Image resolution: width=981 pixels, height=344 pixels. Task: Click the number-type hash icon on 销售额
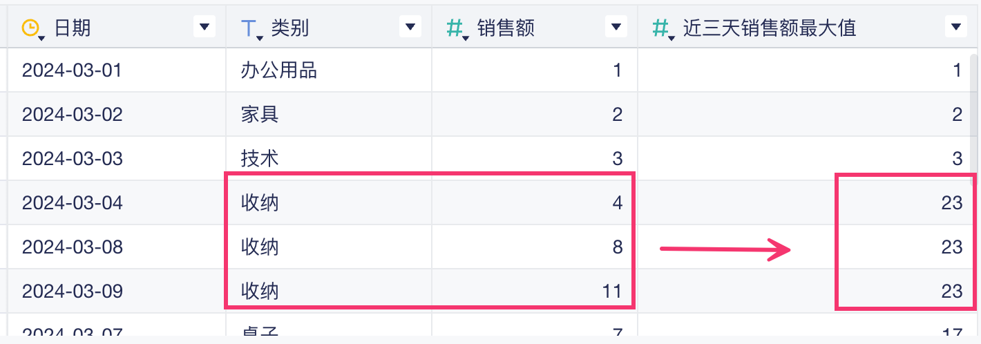click(455, 28)
